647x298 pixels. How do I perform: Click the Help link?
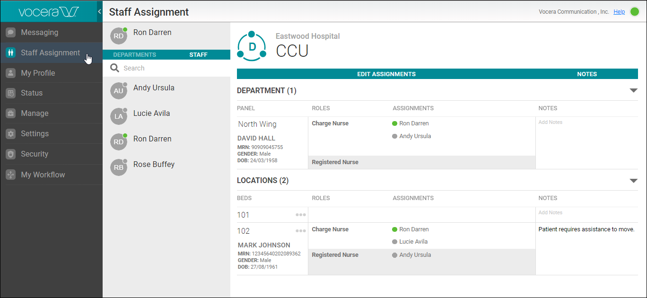(x=619, y=11)
